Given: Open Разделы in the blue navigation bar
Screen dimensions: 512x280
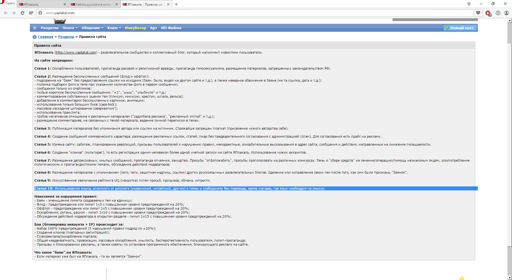Looking at the screenshot, I should tap(49, 28).
